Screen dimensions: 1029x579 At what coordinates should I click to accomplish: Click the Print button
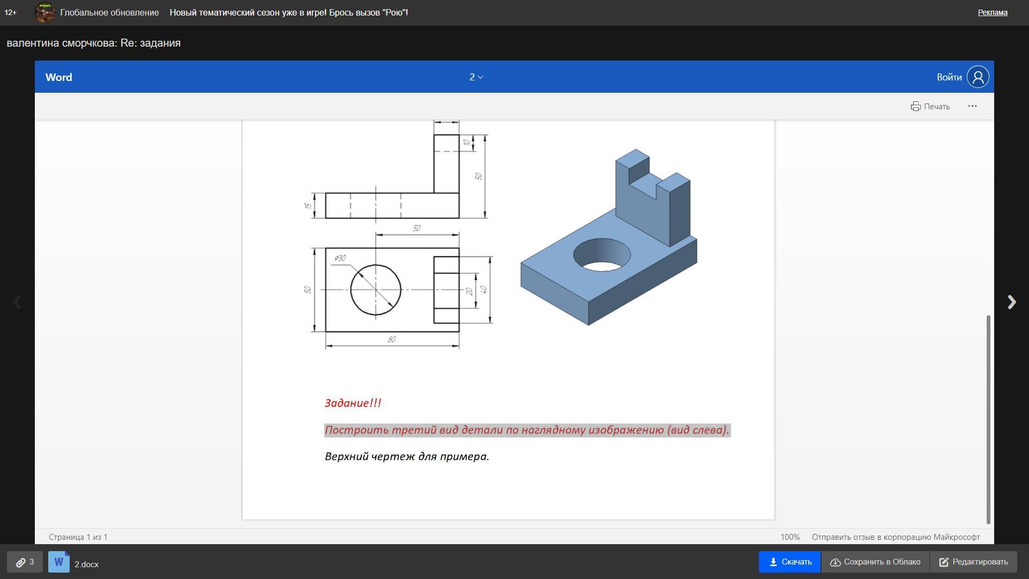click(x=930, y=106)
